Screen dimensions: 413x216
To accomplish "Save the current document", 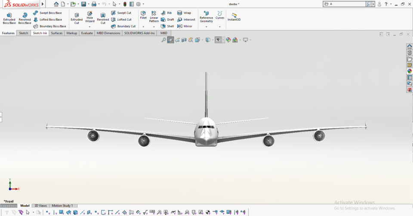I will point(83,4).
